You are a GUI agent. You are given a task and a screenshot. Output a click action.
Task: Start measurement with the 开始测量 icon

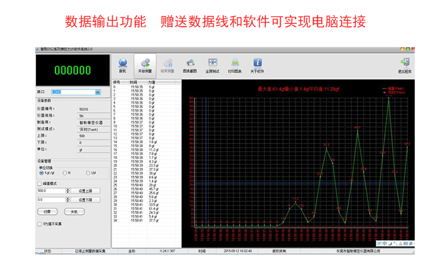[145, 63]
